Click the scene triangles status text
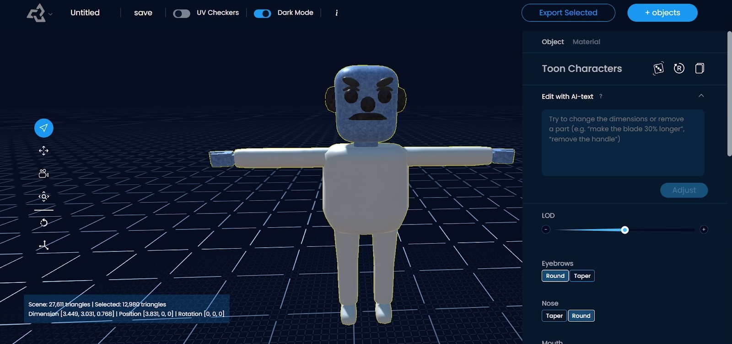 [97, 304]
